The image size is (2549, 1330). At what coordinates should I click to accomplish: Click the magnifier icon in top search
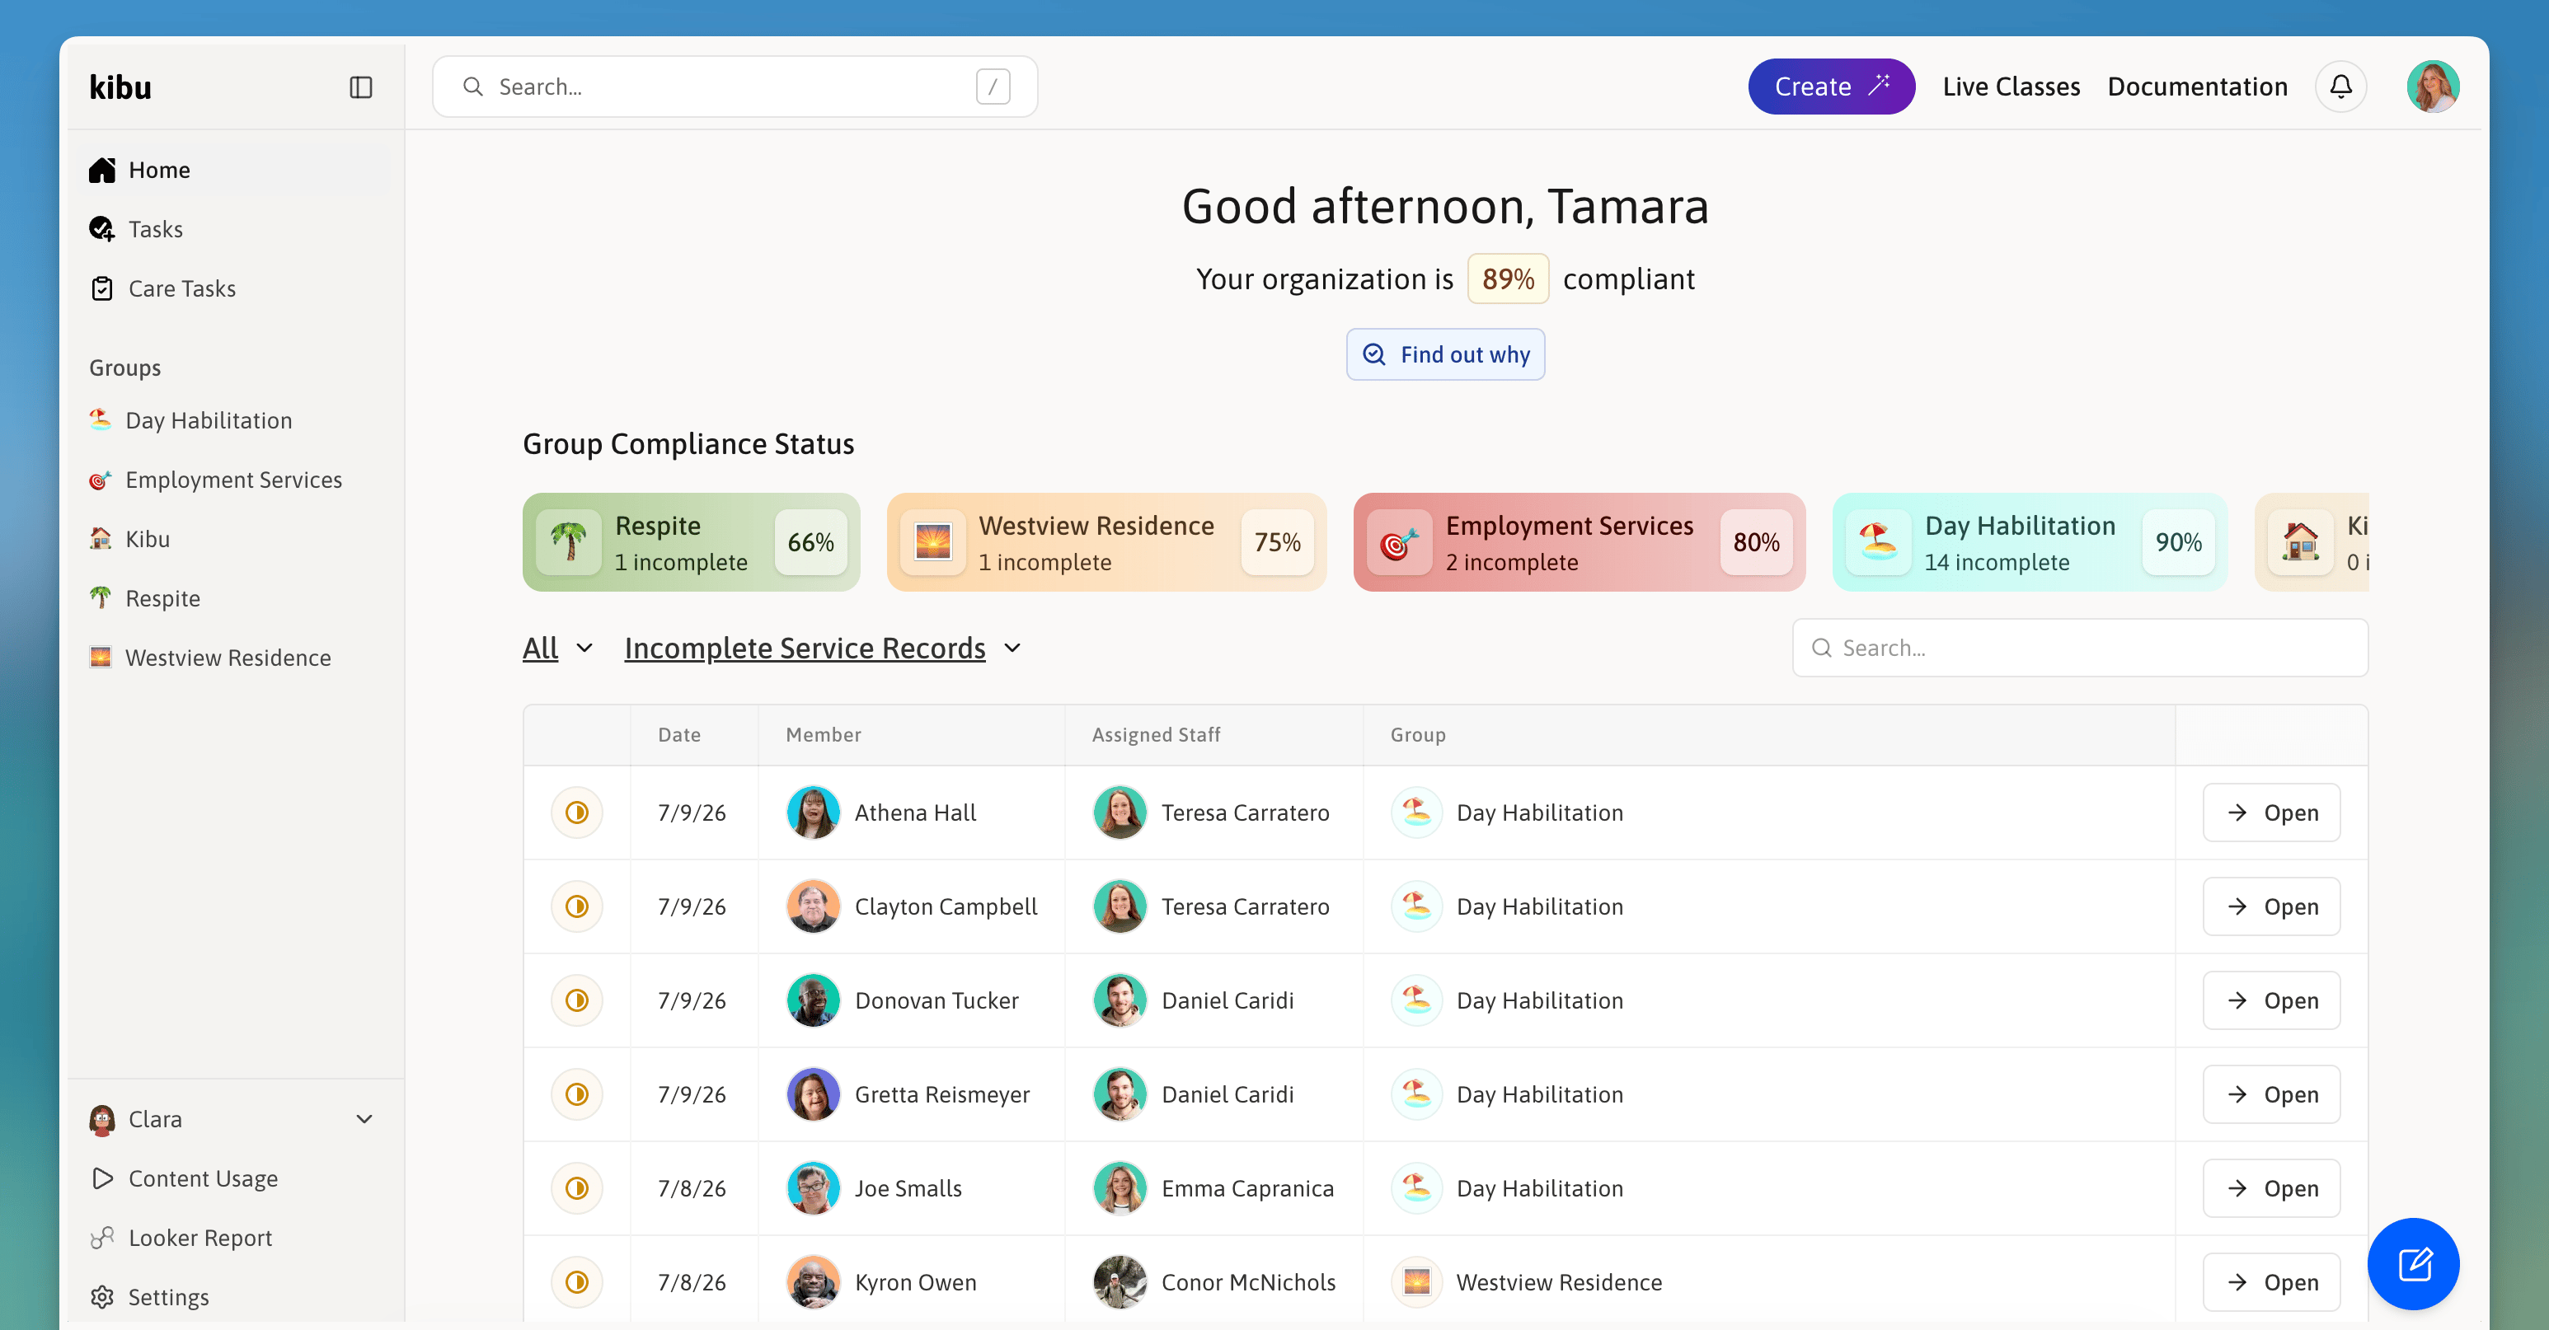coord(473,87)
